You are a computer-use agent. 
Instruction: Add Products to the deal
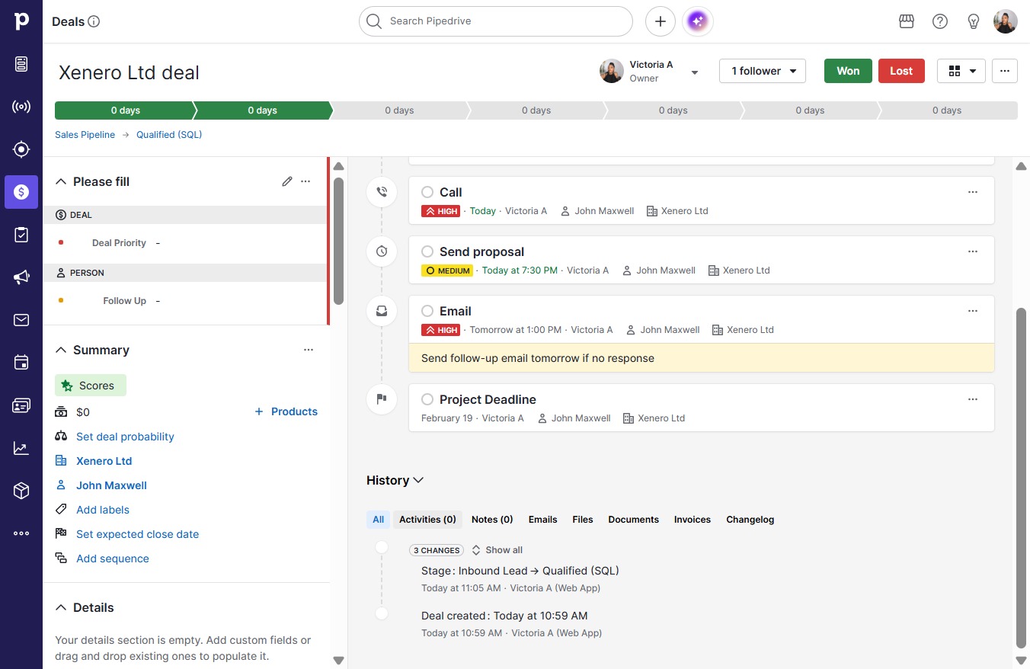point(286,411)
